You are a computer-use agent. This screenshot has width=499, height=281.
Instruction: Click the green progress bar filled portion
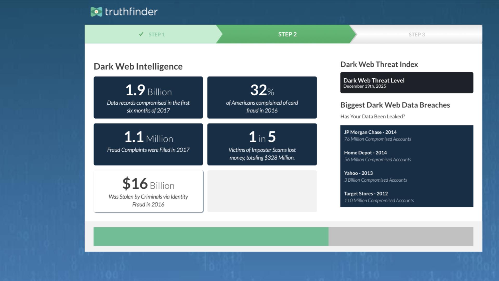(x=211, y=236)
